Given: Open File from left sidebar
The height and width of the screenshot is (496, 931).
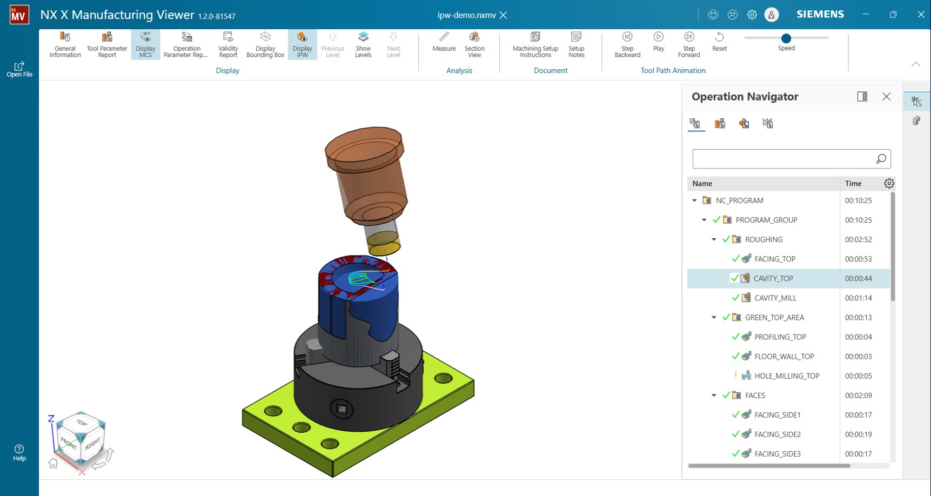Looking at the screenshot, I should pos(19,69).
